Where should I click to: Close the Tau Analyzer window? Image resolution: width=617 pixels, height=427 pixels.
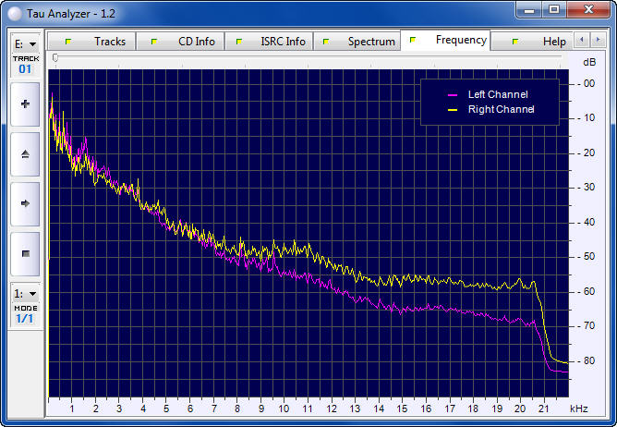click(588, 10)
